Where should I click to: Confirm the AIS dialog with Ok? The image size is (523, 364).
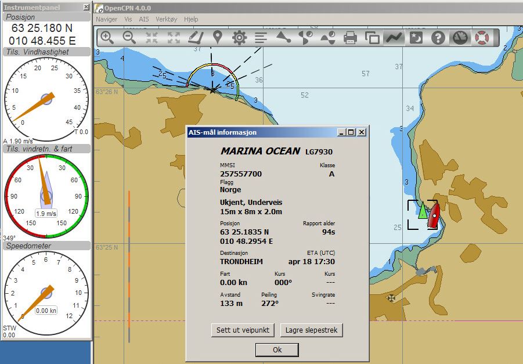277,350
